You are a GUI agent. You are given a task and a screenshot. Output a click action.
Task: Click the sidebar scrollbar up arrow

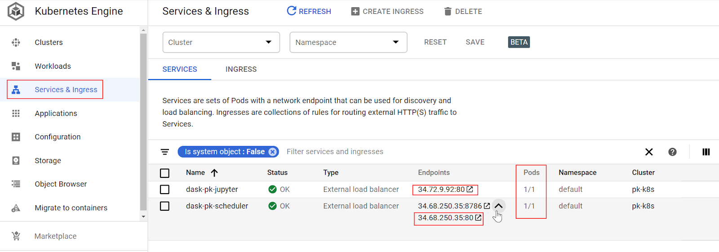tap(143, 30)
